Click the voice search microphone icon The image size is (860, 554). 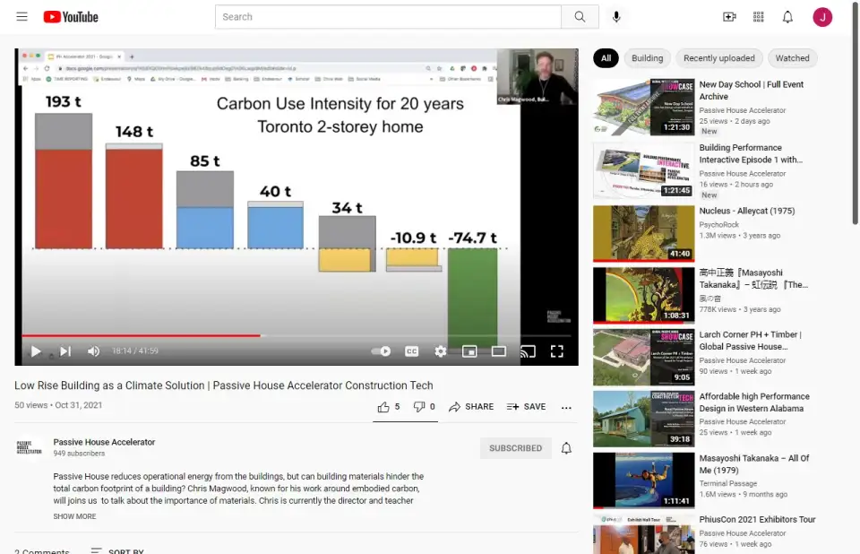point(616,17)
